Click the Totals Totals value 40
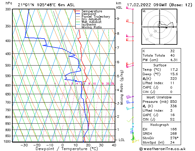The width and height of the screenshot is (195, 151). pos(172,55)
